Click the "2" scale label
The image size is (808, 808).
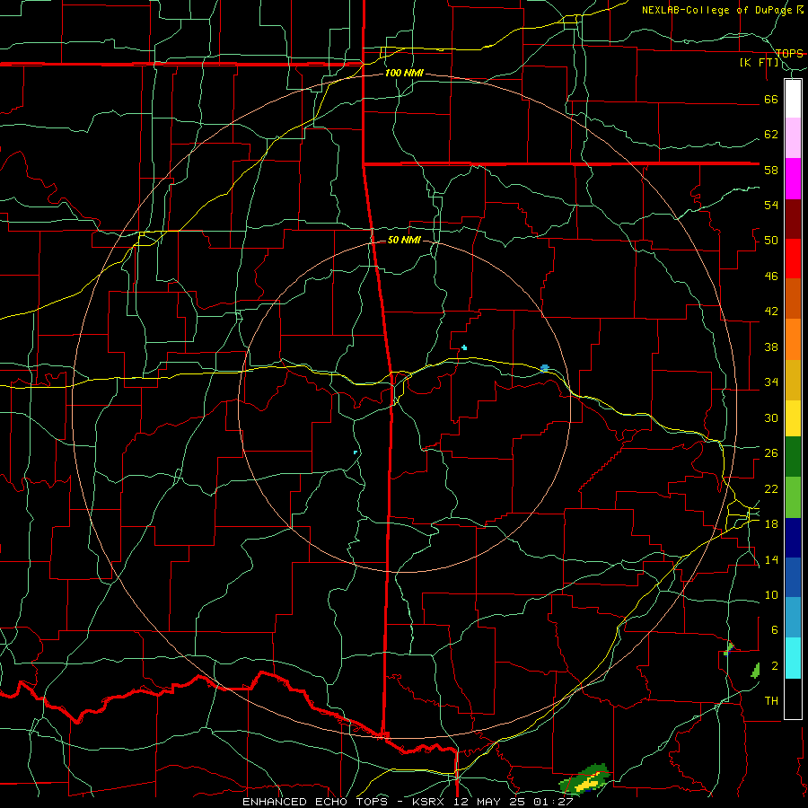click(x=774, y=666)
